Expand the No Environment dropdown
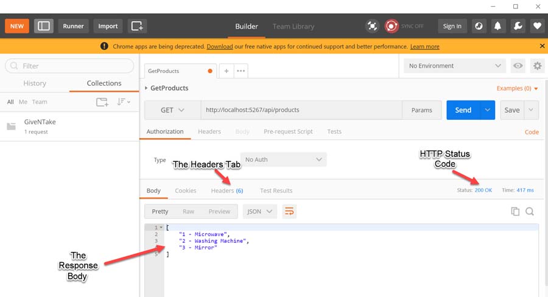548x297 pixels. click(455, 66)
